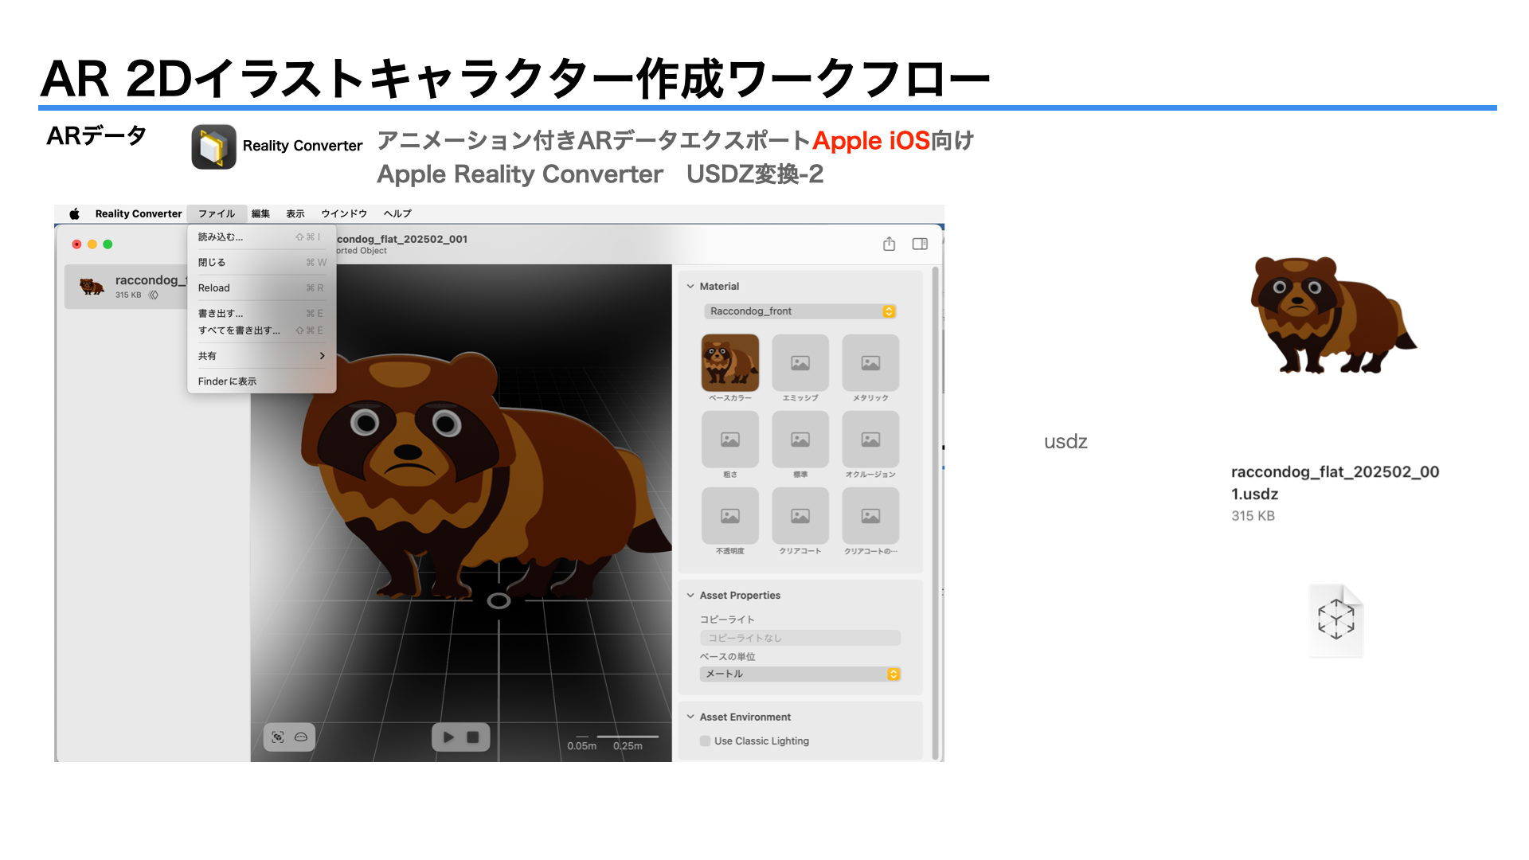1529x860 pixels.
Task: Click the raccoon usdz preview thumbnail
Action: pos(1335,315)
